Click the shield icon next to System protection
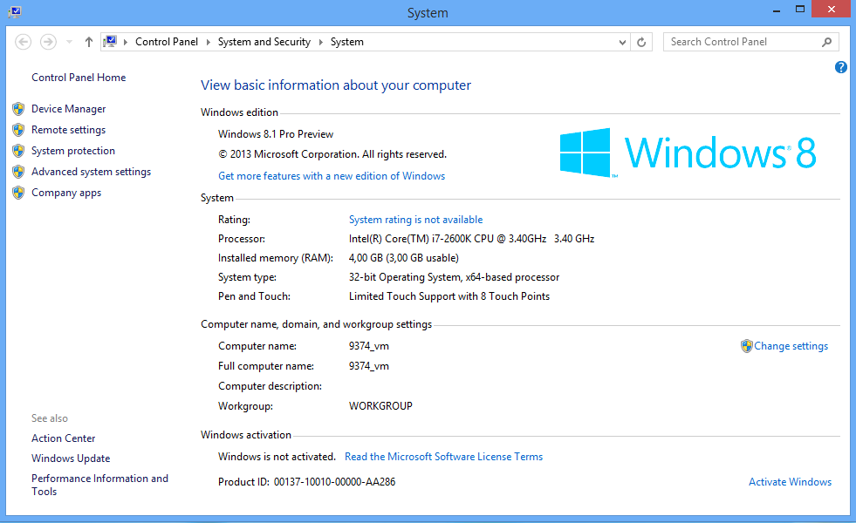Viewport: 856px width, 523px height. click(x=19, y=150)
